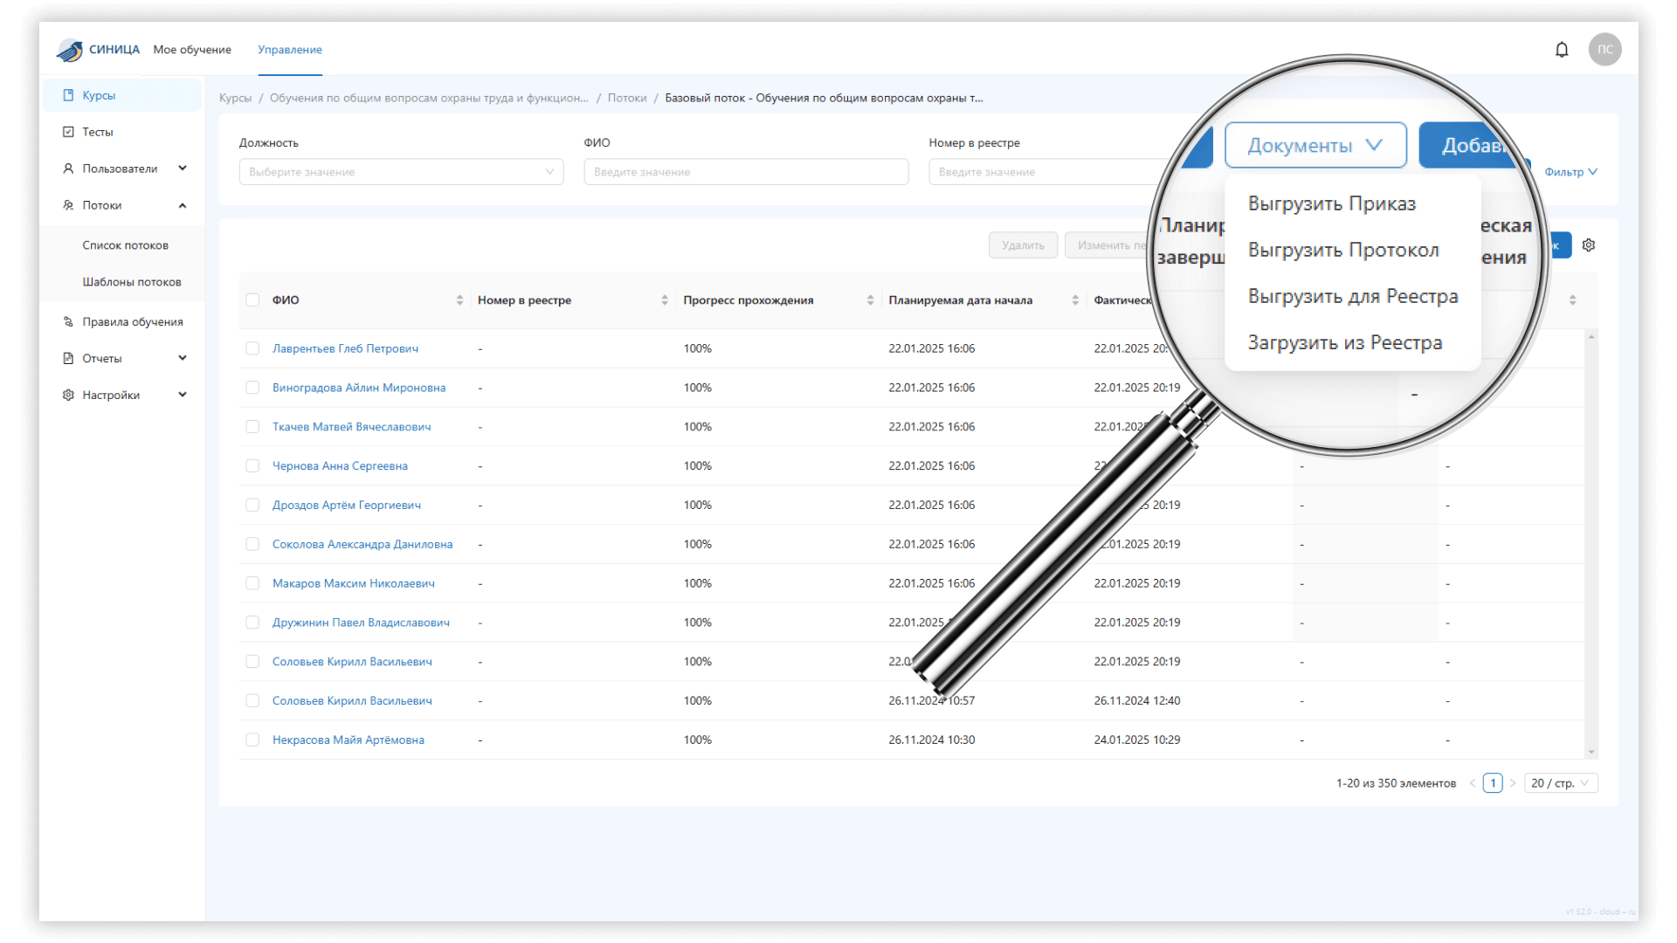
Task: Select Выгрузить Протокол menu entry
Action: [x=1342, y=251]
